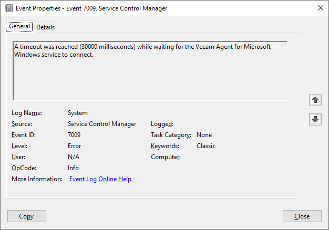The image size is (329, 230).
Task: Select the General tab
Action: [x=19, y=26]
